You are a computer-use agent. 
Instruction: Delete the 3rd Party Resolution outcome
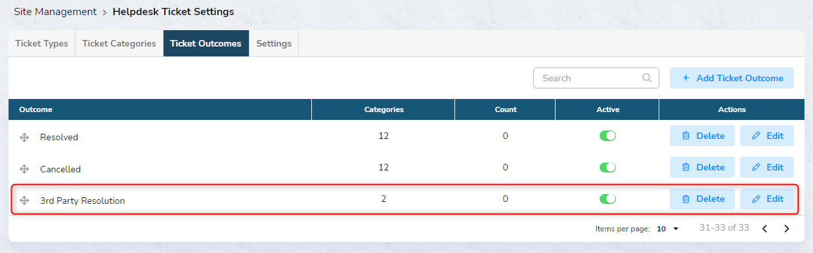pos(703,199)
